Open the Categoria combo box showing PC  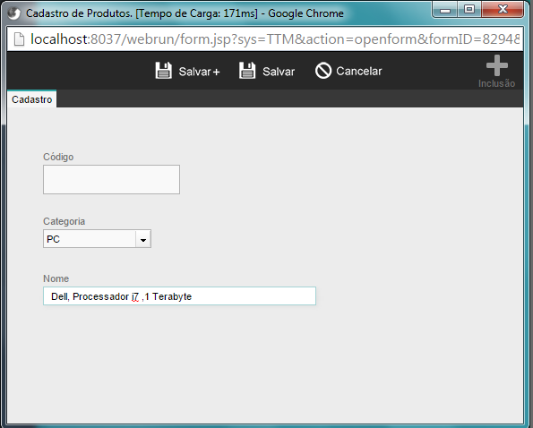pos(98,239)
